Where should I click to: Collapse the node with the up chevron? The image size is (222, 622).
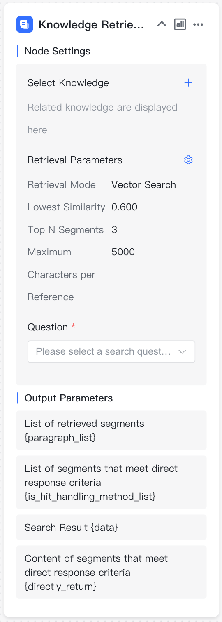click(x=162, y=24)
